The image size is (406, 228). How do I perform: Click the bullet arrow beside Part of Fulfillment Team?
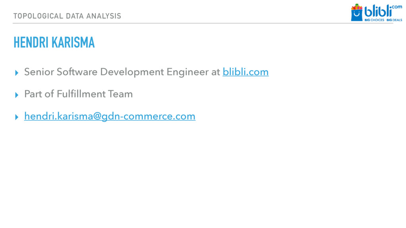[17, 95]
